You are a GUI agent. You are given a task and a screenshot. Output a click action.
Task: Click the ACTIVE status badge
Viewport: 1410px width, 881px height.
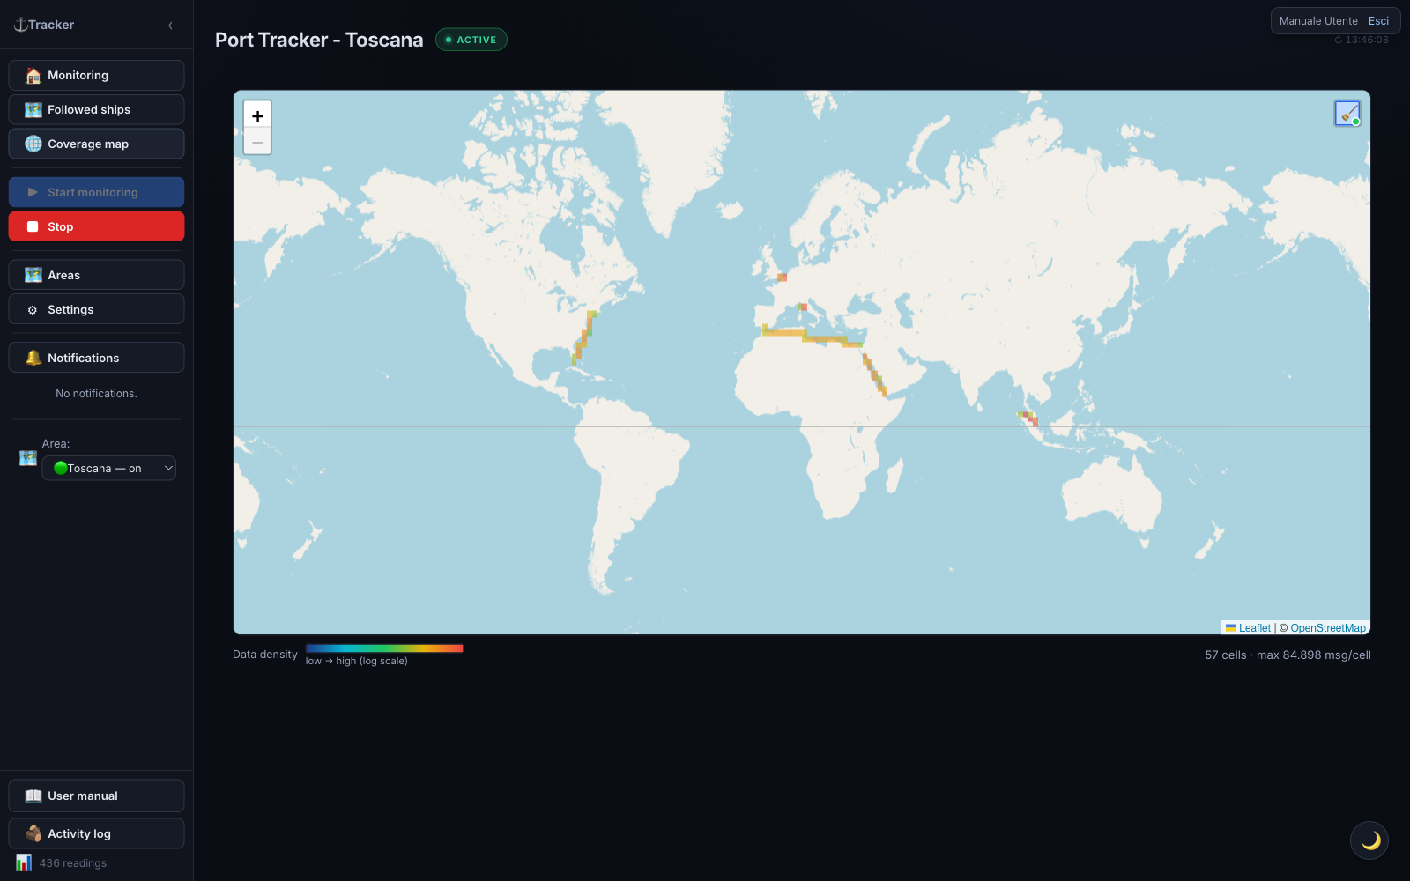(471, 40)
